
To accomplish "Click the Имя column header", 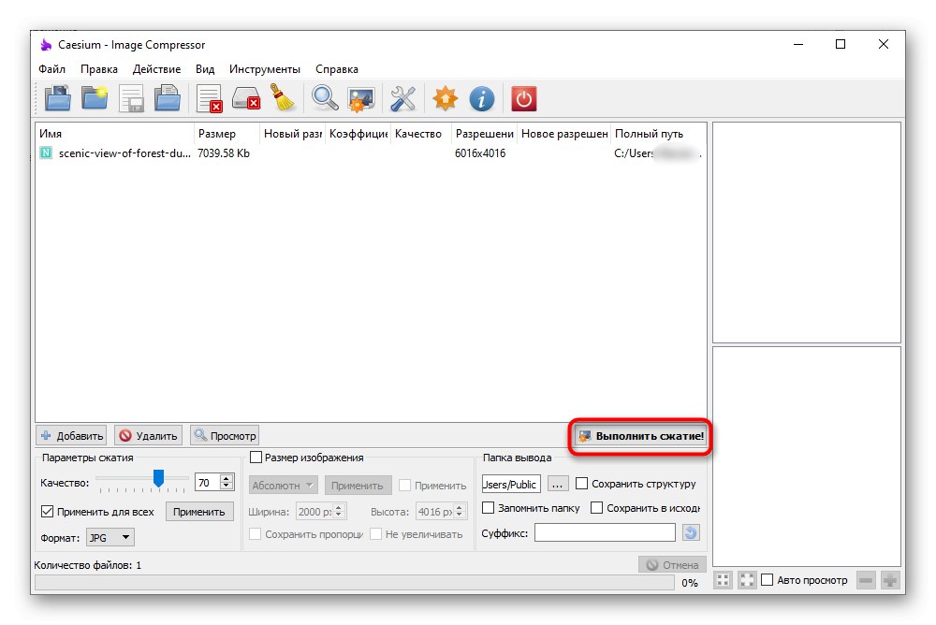I will pos(114,134).
